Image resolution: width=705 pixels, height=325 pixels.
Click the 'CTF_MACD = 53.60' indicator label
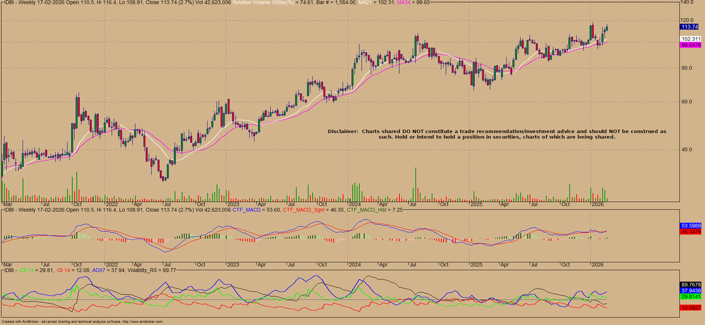click(x=256, y=209)
